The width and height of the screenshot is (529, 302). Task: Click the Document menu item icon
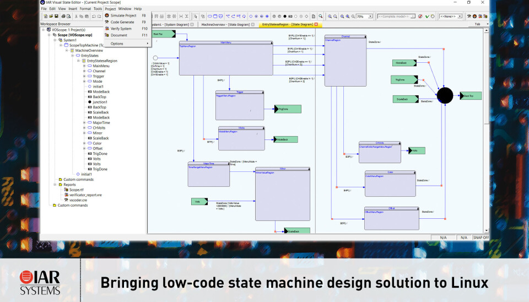coord(107,35)
